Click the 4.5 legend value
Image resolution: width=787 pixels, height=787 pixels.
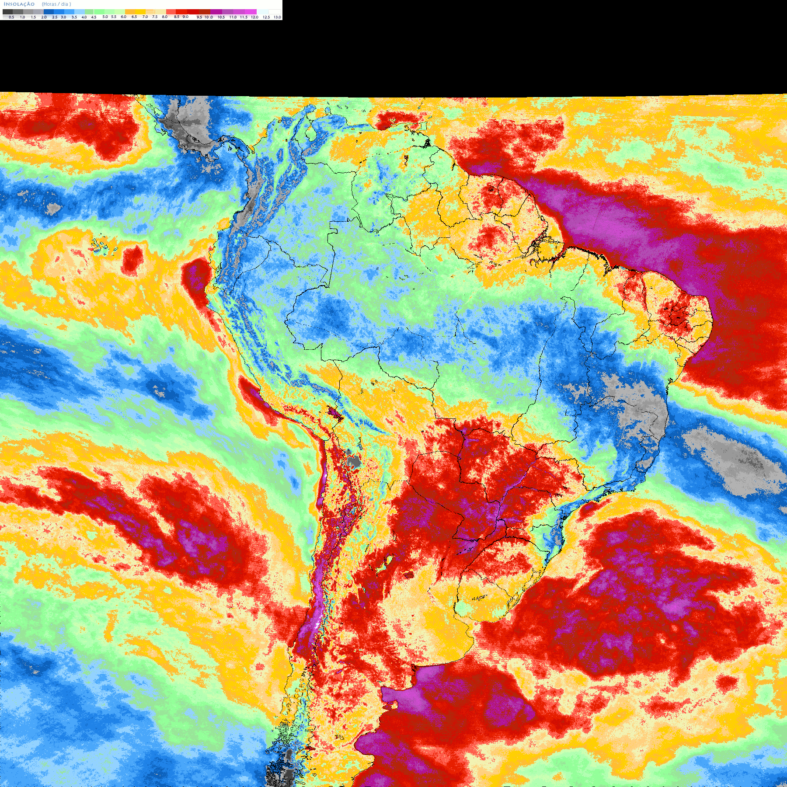(x=94, y=17)
